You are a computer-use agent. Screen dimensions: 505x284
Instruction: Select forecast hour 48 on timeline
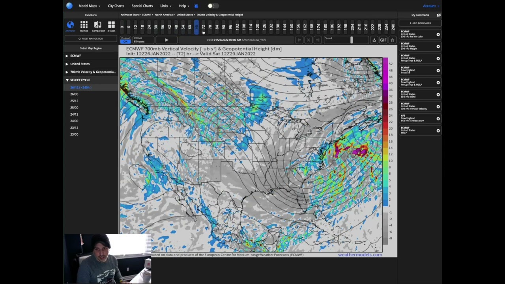[x=176, y=27]
